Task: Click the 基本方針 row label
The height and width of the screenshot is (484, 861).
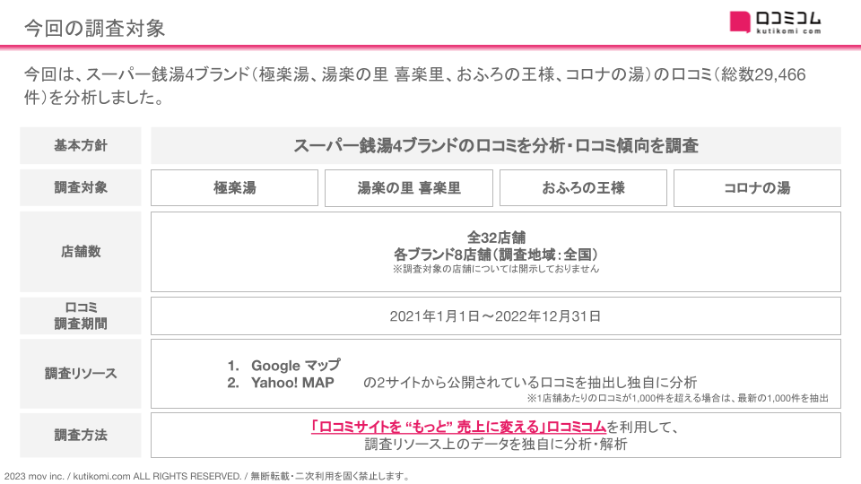Action: (x=81, y=146)
